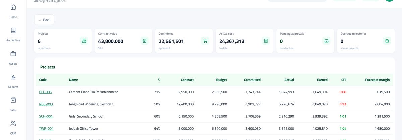Open the CRM people icon
Image resolution: width=402 pixels, height=140 pixels.
pos(13,124)
